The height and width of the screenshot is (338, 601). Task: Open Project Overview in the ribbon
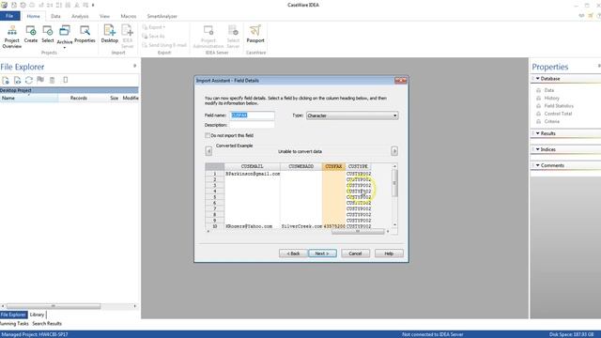(12, 37)
